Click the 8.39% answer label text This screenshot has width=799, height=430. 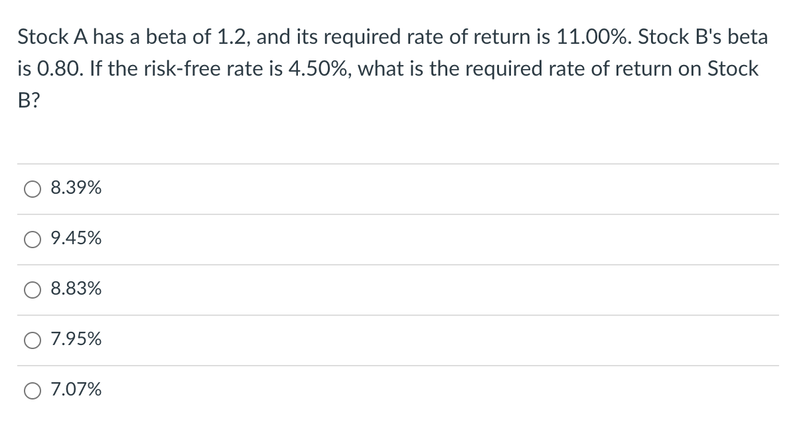point(76,189)
